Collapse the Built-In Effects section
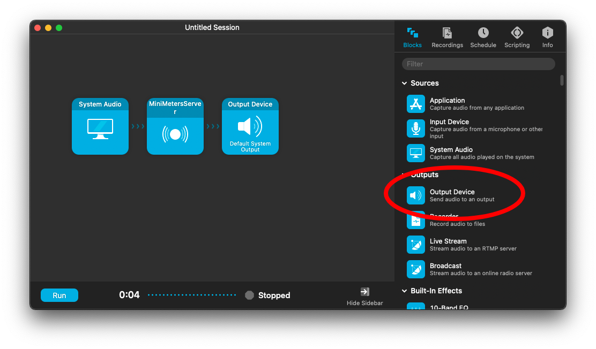The width and height of the screenshot is (596, 349). point(404,291)
